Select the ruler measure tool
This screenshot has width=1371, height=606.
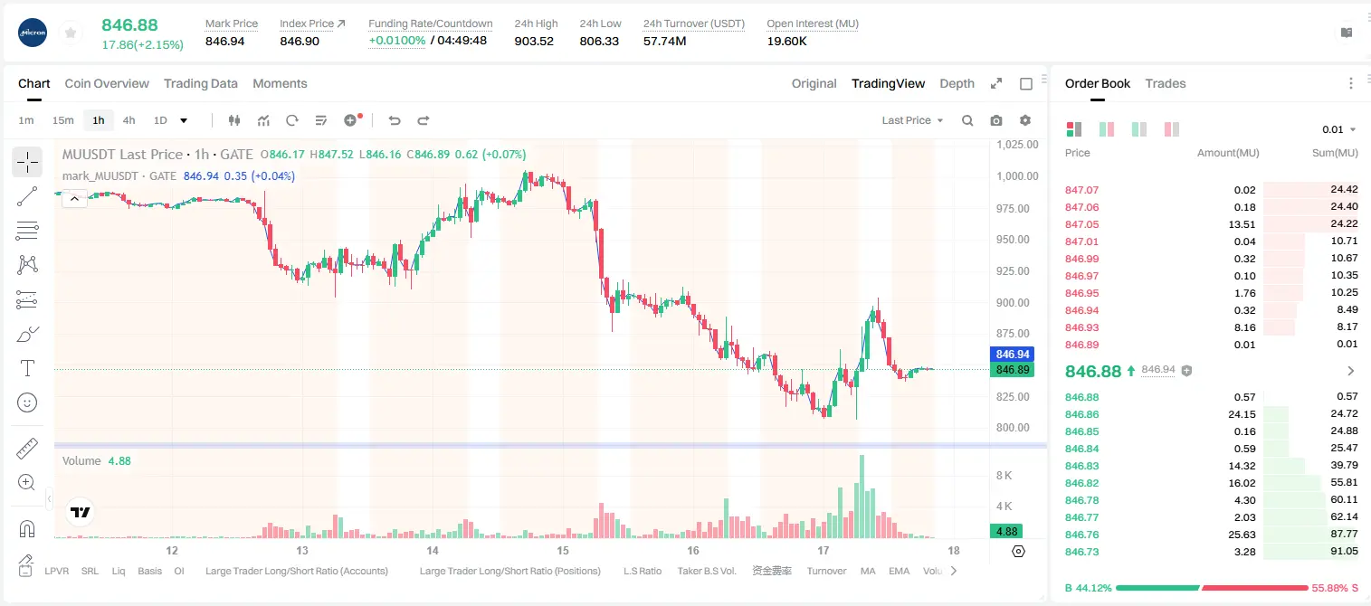27,449
